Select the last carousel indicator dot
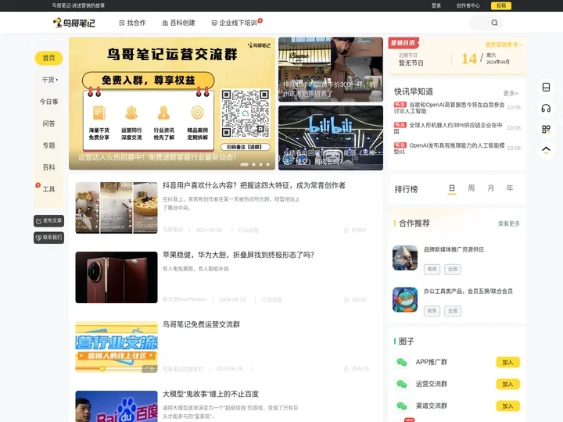Viewport: 563px width, 422px height. pyautogui.click(x=267, y=164)
